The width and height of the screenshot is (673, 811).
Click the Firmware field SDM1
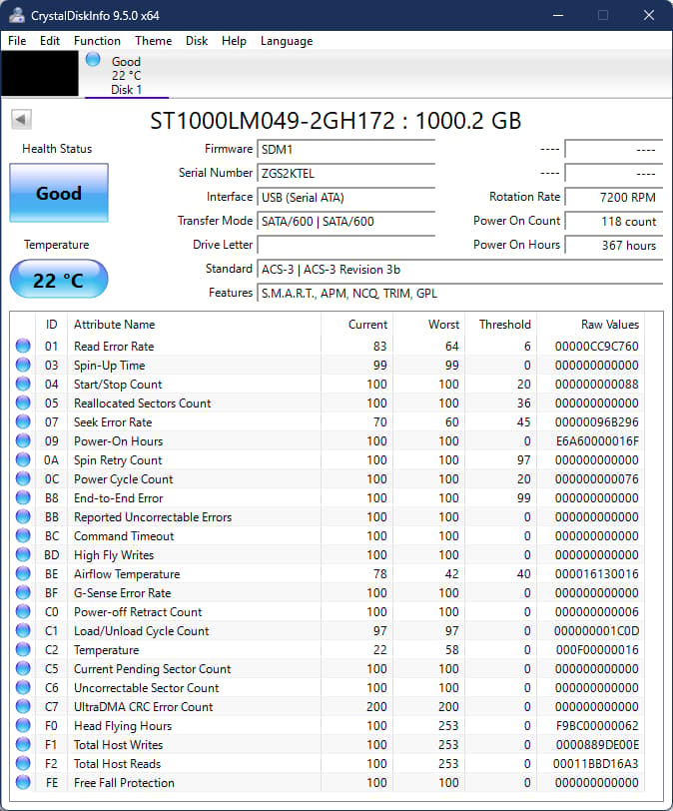click(x=346, y=150)
